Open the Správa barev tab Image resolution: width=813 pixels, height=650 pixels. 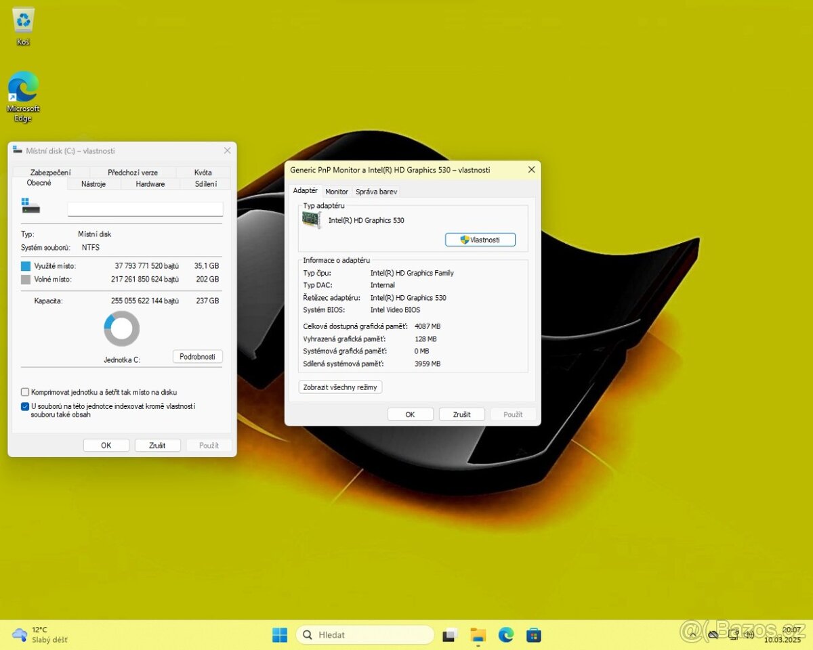coord(376,192)
